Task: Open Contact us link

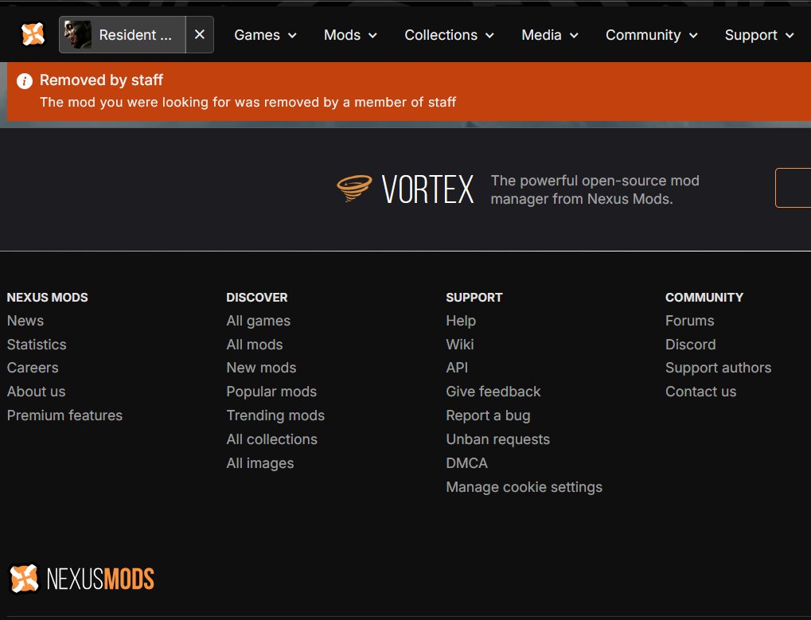Action: [x=701, y=392]
